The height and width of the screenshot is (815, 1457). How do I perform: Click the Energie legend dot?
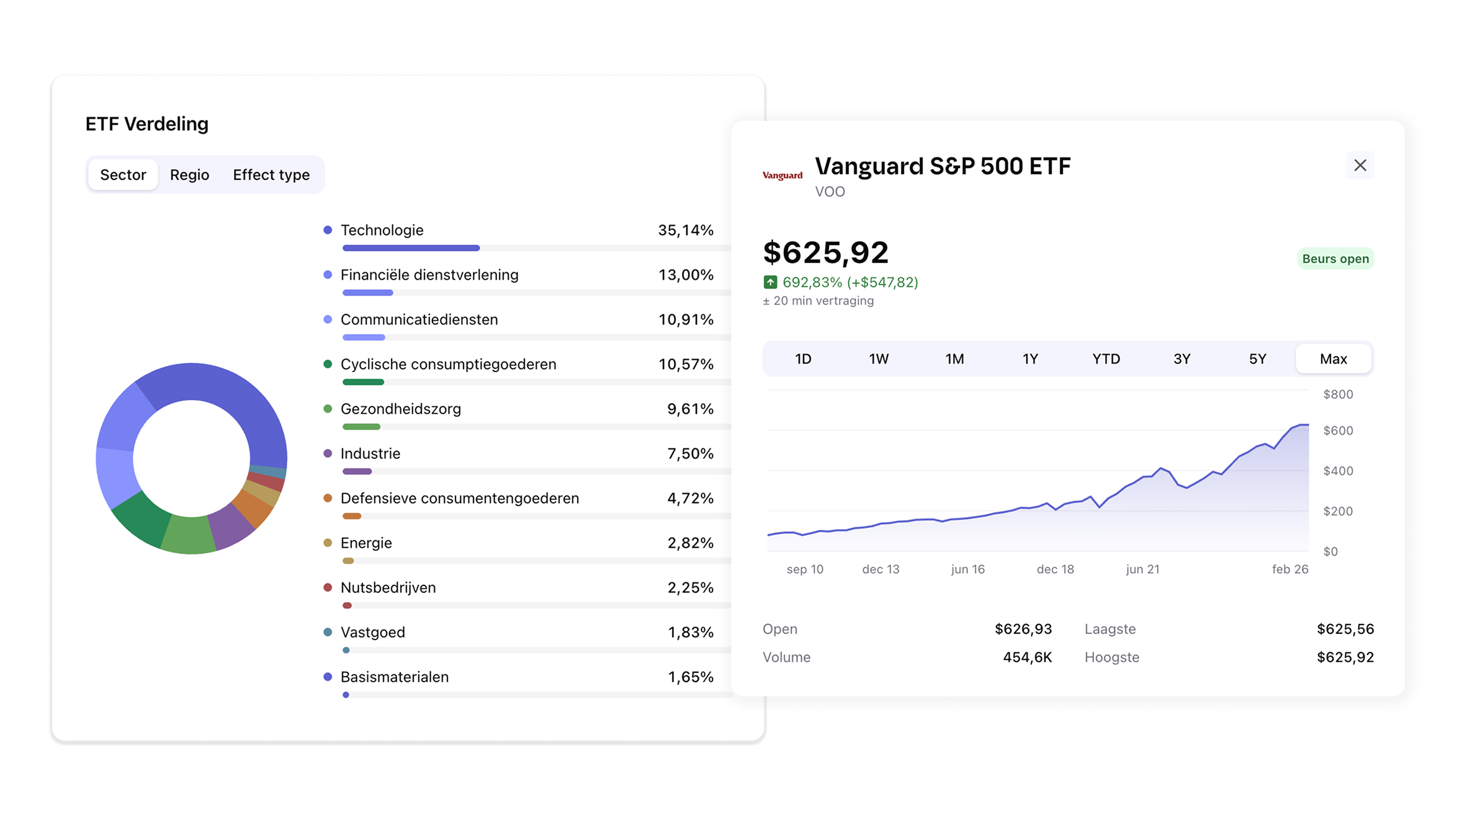pos(328,543)
